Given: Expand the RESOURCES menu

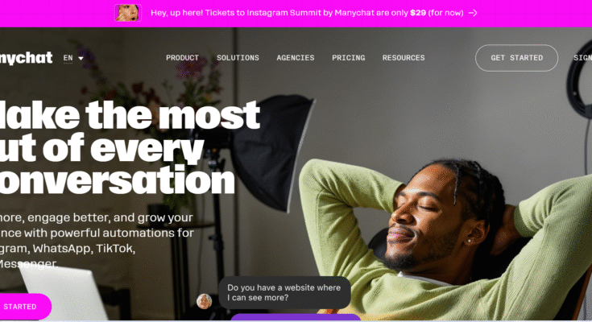Looking at the screenshot, I should (x=404, y=58).
